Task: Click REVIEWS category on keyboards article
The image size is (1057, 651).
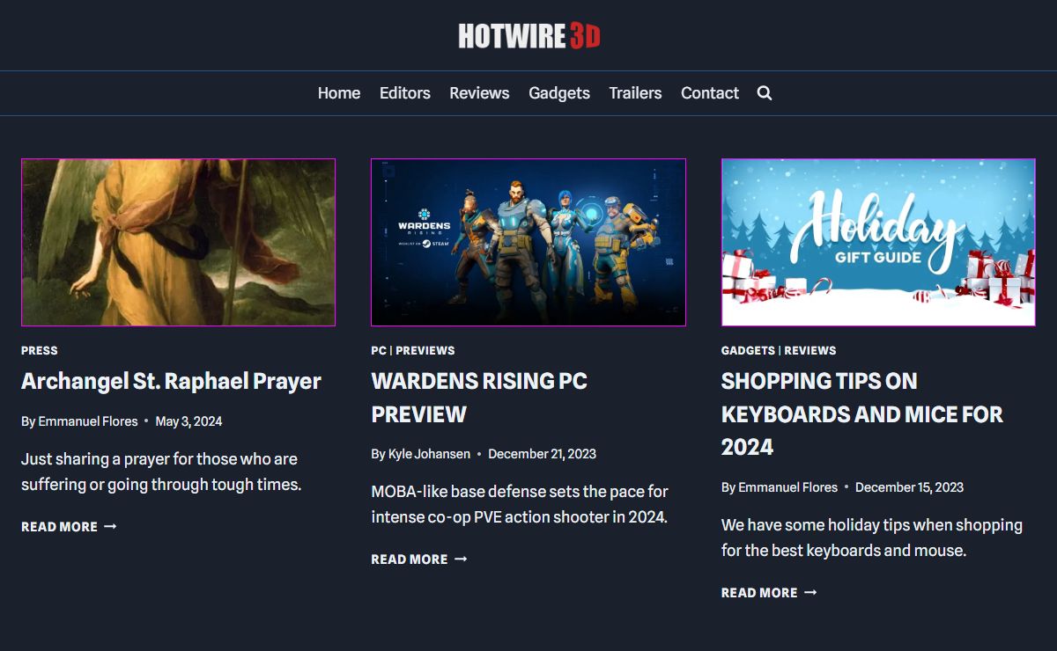Action: point(810,350)
